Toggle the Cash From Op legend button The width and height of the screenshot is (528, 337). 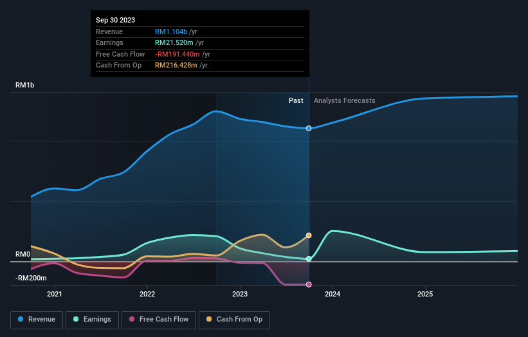click(234, 320)
